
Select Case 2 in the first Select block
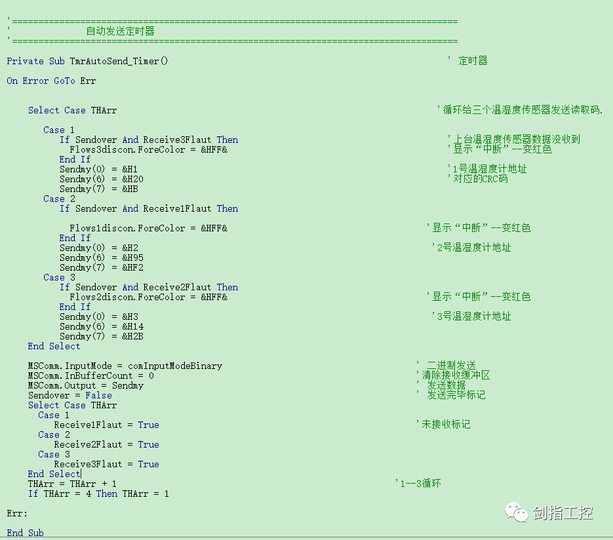click(x=58, y=198)
